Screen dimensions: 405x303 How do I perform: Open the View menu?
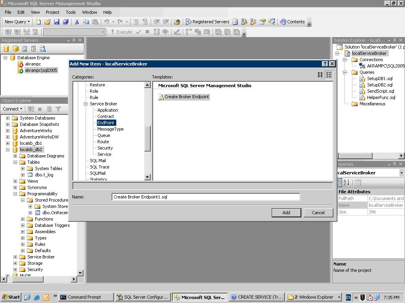coord(35,12)
